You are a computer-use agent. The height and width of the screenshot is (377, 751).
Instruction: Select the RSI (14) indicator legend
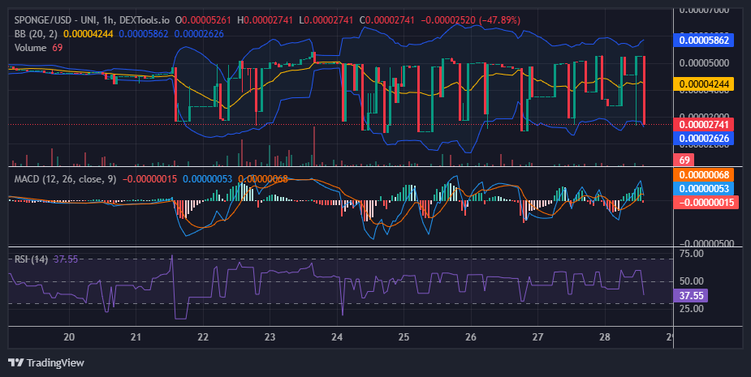31,259
